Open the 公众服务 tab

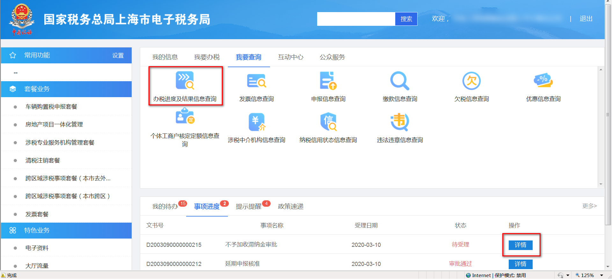point(332,57)
